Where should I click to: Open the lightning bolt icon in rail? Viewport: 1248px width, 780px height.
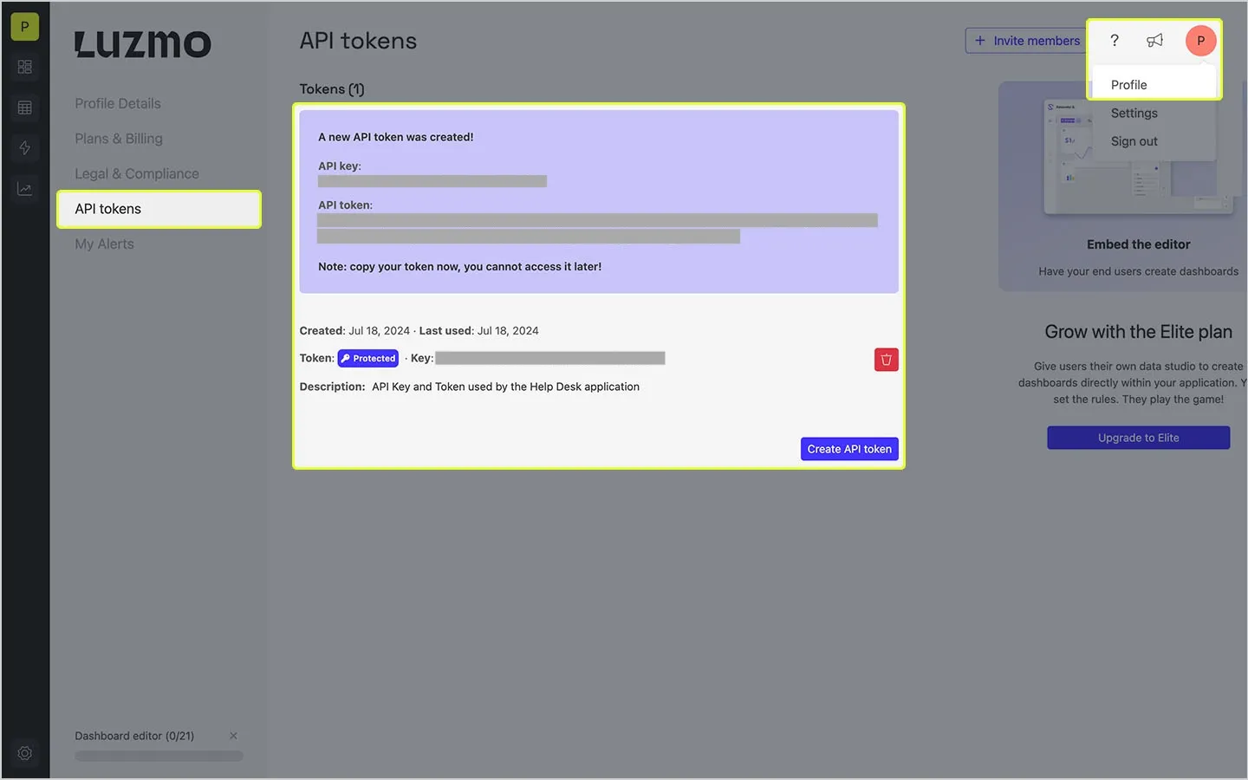(24, 147)
